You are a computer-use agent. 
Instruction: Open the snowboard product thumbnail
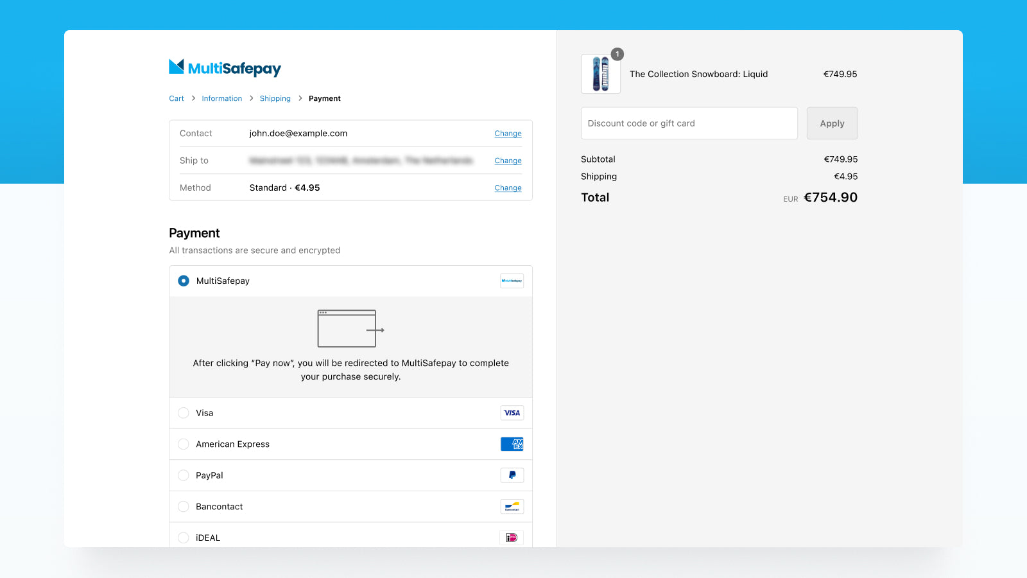point(601,74)
